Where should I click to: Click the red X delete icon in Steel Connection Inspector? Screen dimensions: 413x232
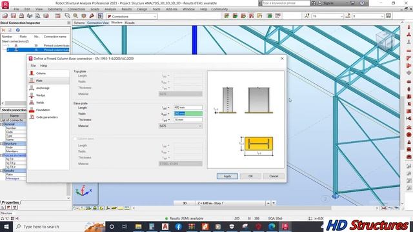[x=3, y=30]
